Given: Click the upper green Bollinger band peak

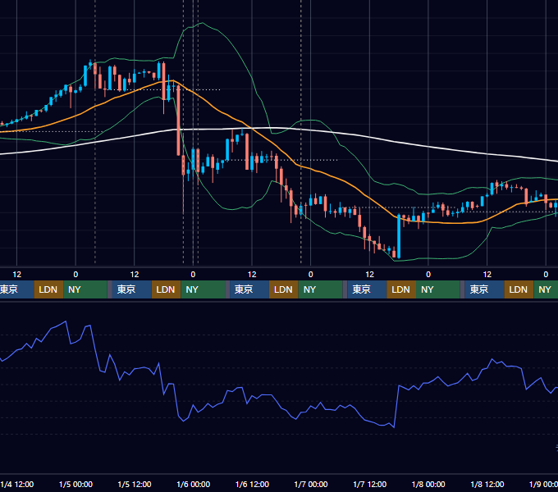Looking at the screenshot, I should (x=202, y=23).
